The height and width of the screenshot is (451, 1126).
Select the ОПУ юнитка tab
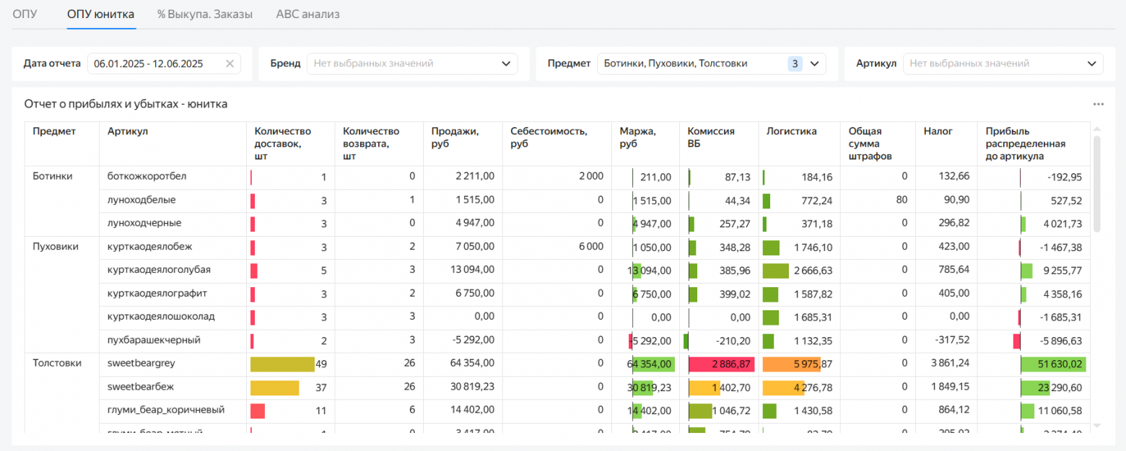tap(101, 14)
